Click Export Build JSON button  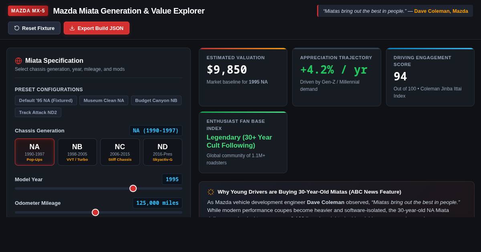[x=97, y=28]
